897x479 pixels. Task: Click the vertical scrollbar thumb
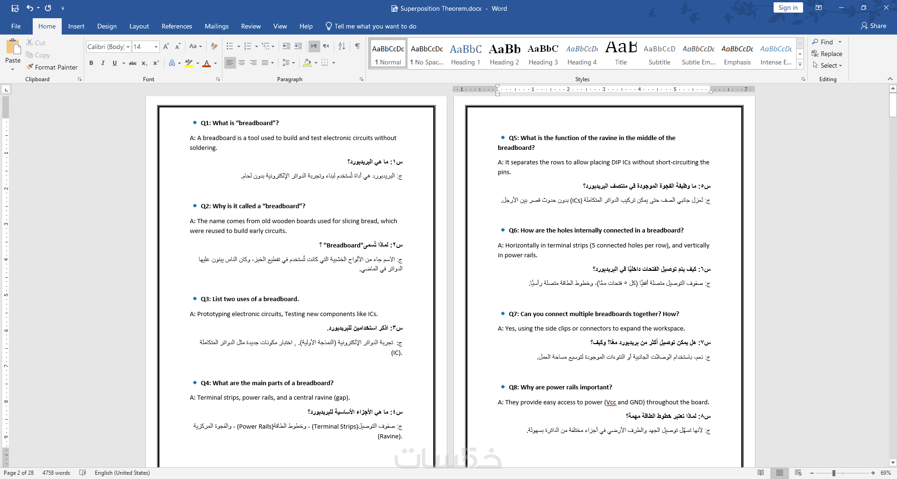click(893, 105)
